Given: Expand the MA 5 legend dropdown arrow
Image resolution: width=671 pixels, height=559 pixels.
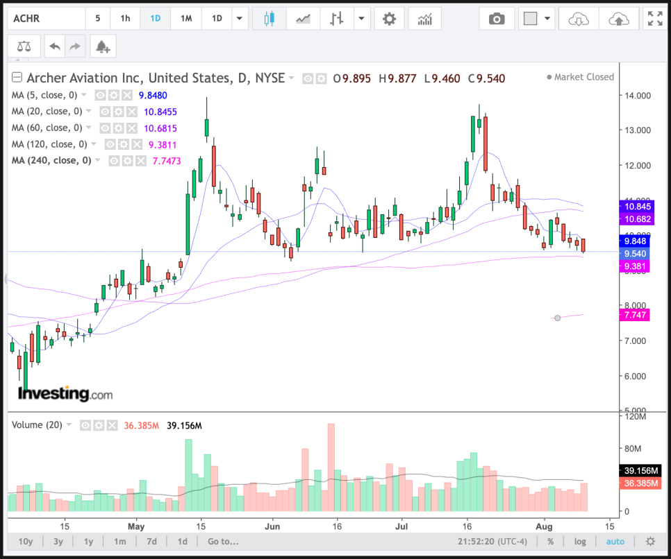Looking at the screenshot, I should click(x=84, y=94).
